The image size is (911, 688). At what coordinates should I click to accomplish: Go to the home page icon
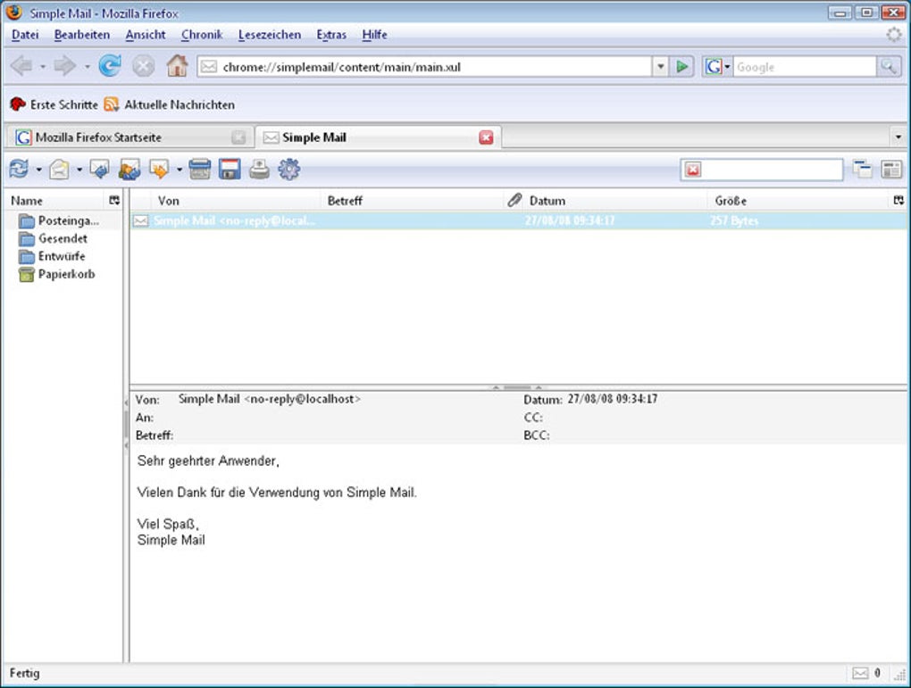pyautogui.click(x=177, y=66)
